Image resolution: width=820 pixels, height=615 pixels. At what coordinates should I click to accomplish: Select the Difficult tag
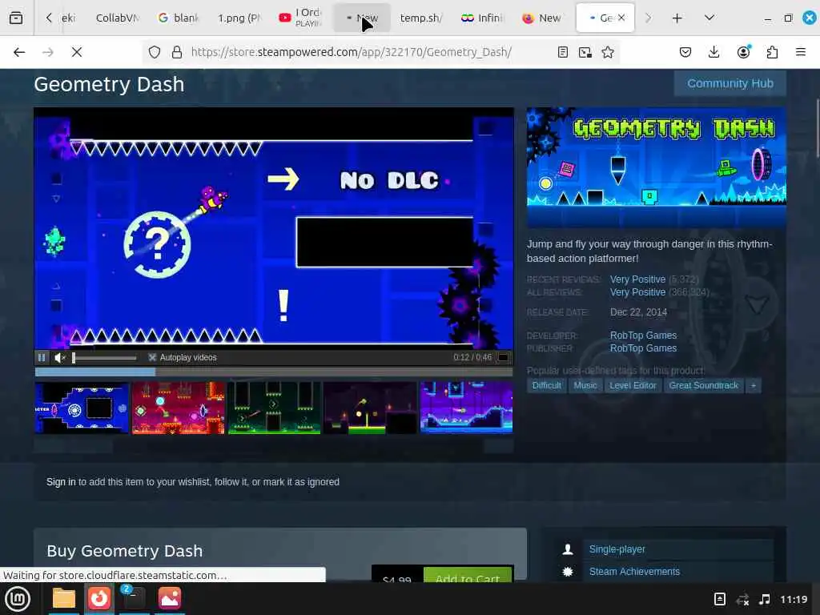click(x=546, y=385)
